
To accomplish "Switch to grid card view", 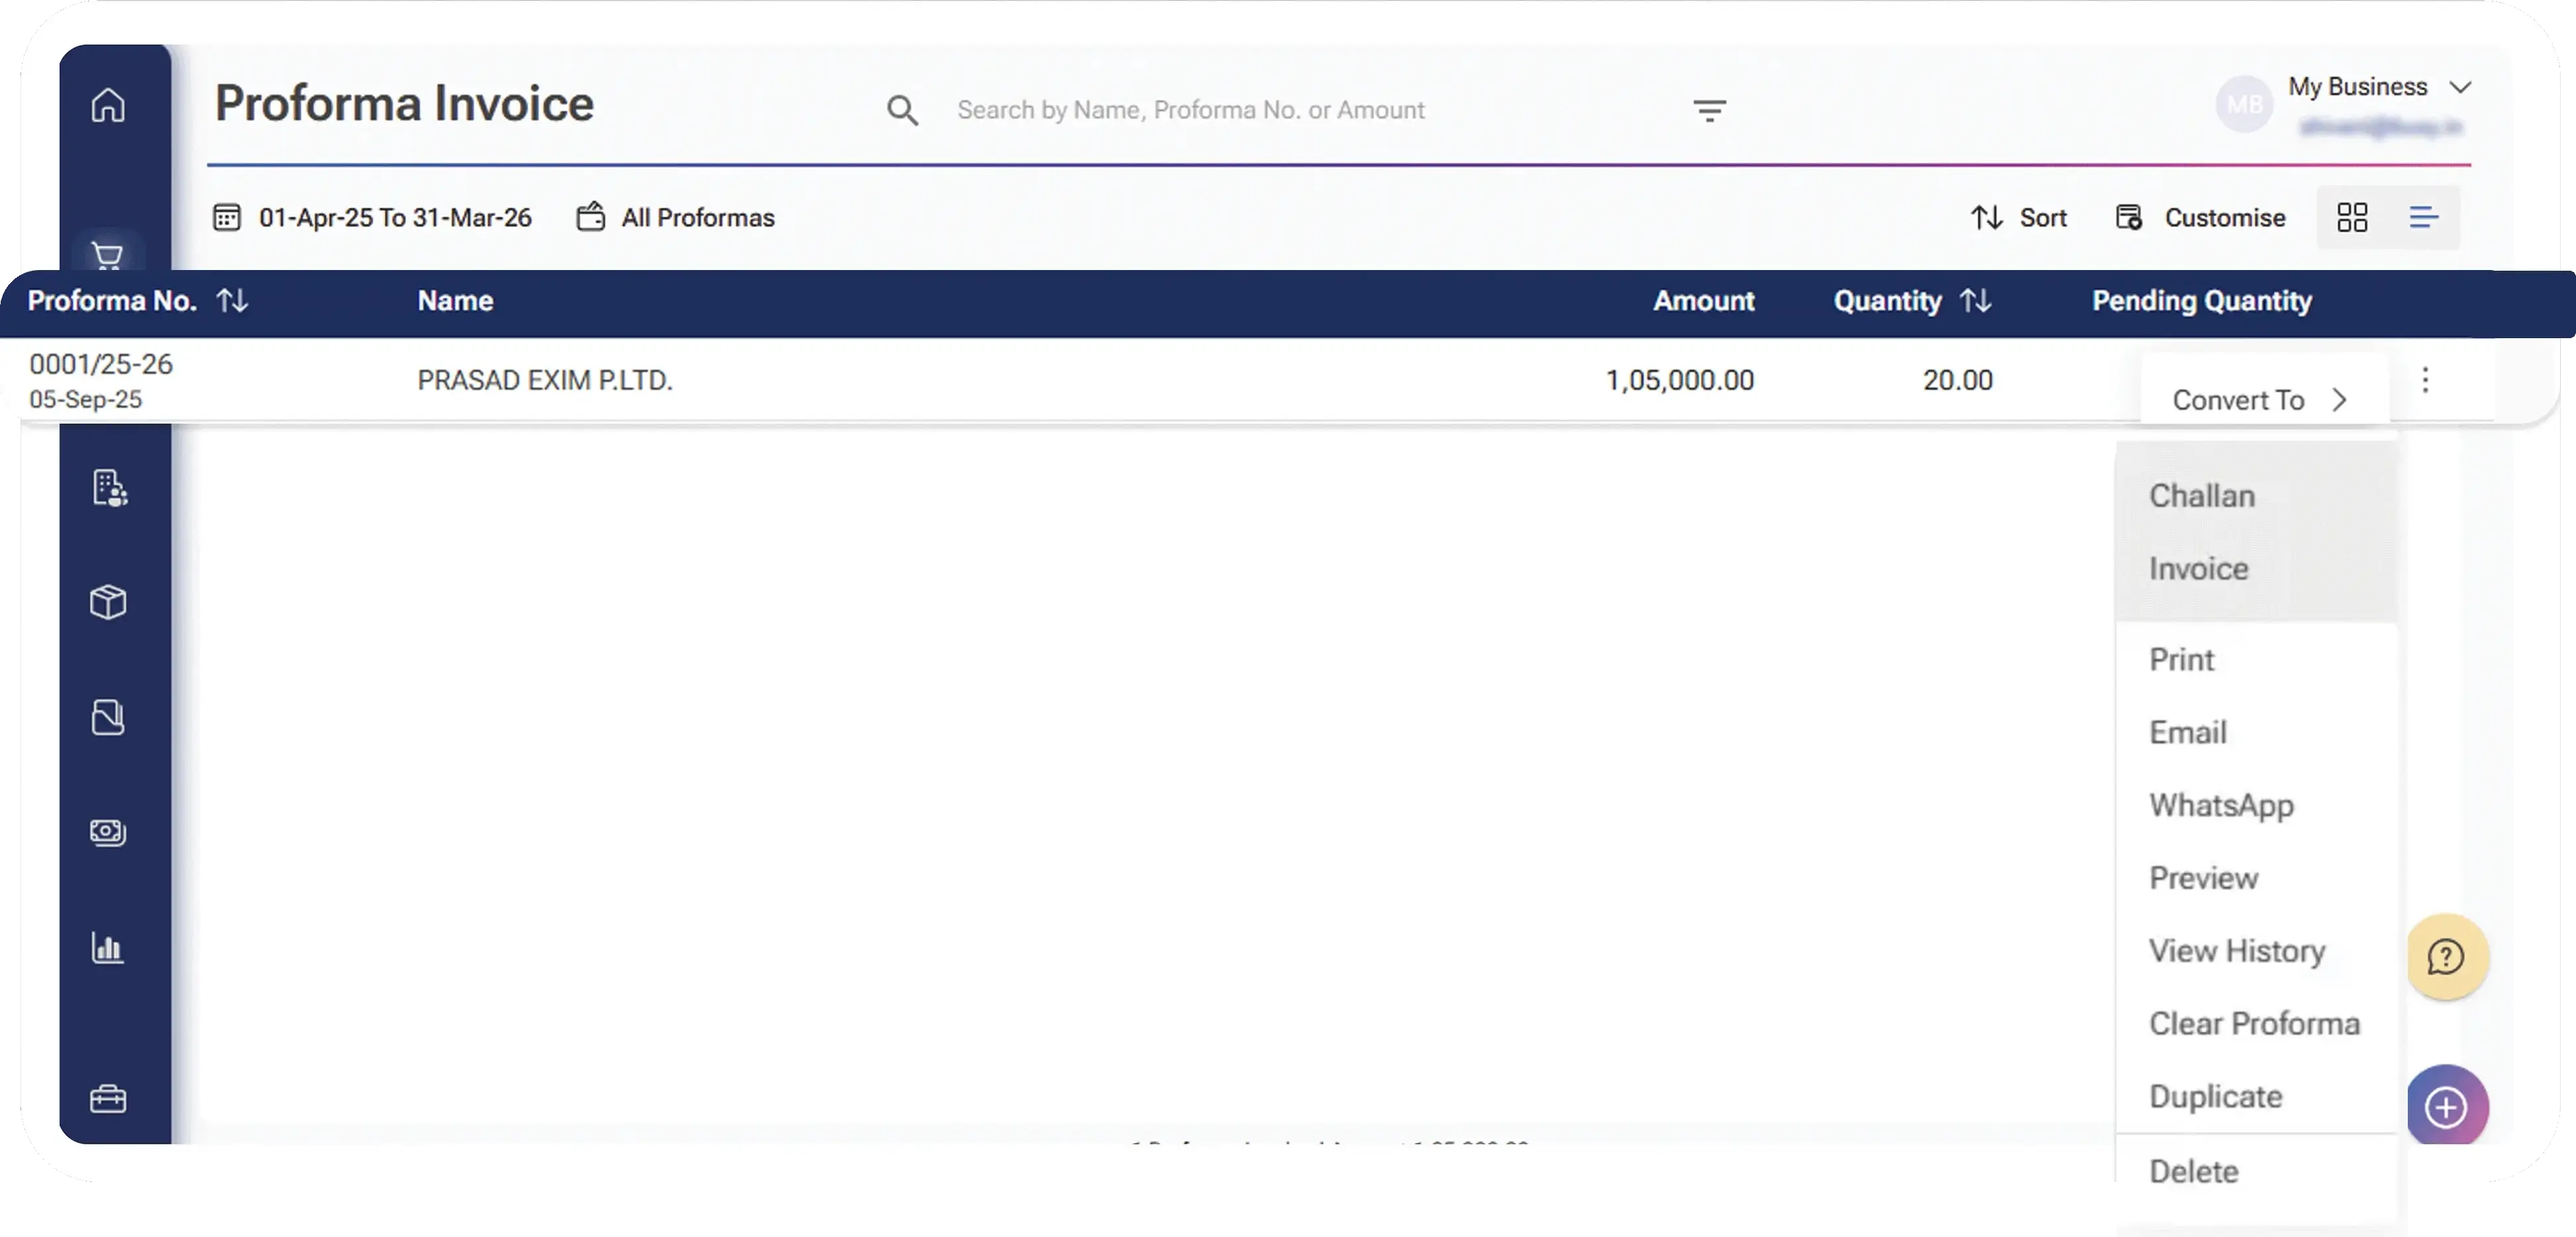I will 2352,218.
